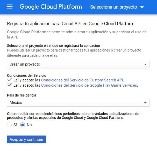Uncheck the Custom Search API terms checkbox
Viewport: 157px width, 160px height.
click(9, 80)
